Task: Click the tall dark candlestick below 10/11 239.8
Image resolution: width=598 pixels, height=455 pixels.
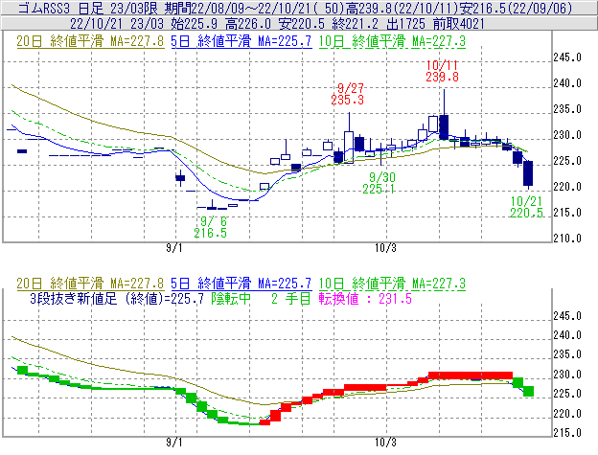Action: [x=444, y=126]
